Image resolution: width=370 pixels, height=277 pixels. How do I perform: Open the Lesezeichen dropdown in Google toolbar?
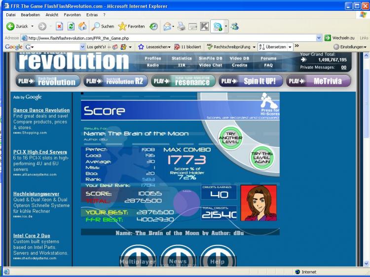(x=154, y=47)
